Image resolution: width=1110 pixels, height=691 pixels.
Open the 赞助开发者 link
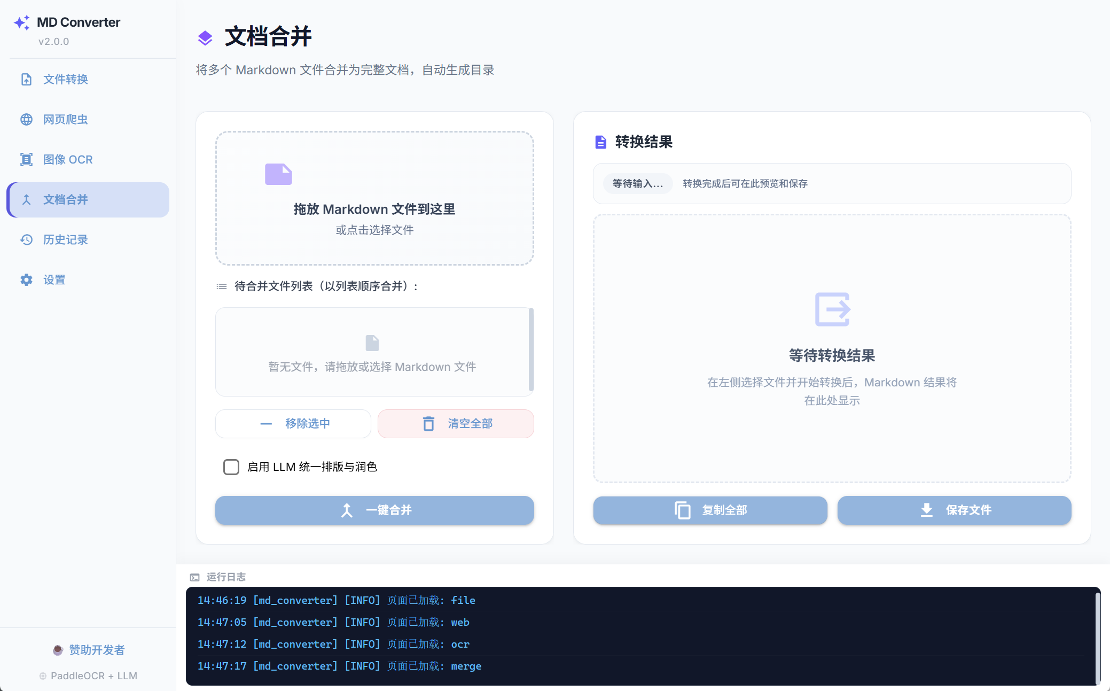(x=89, y=650)
